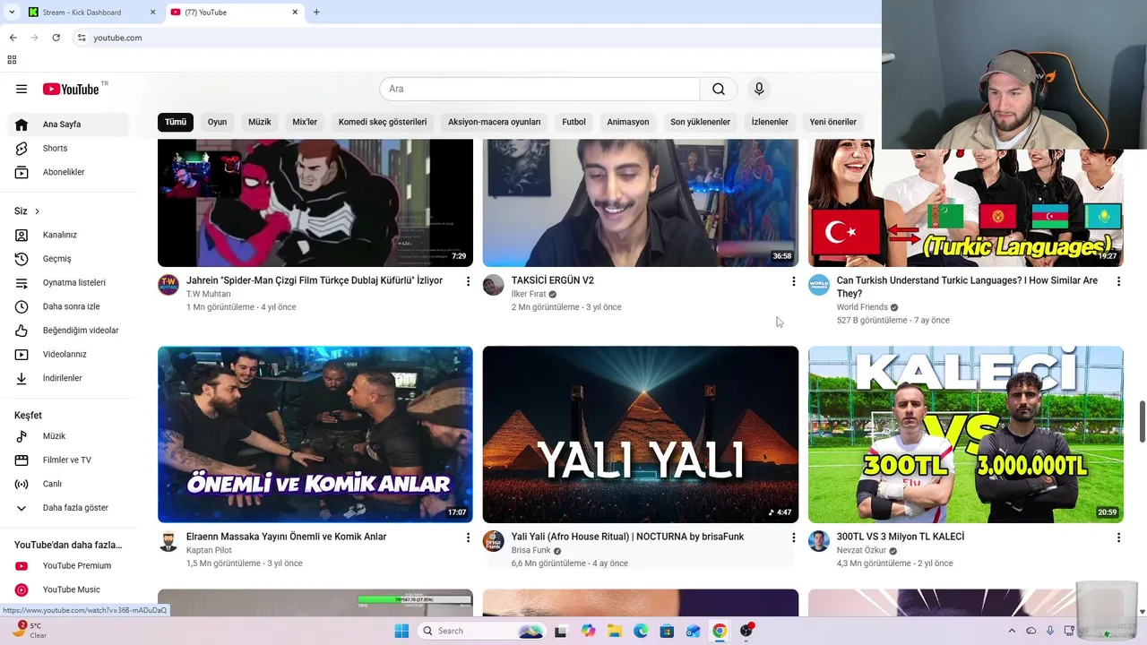Select the Tümü filter chip
The width and height of the screenshot is (1147, 645).
pos(176,122)
